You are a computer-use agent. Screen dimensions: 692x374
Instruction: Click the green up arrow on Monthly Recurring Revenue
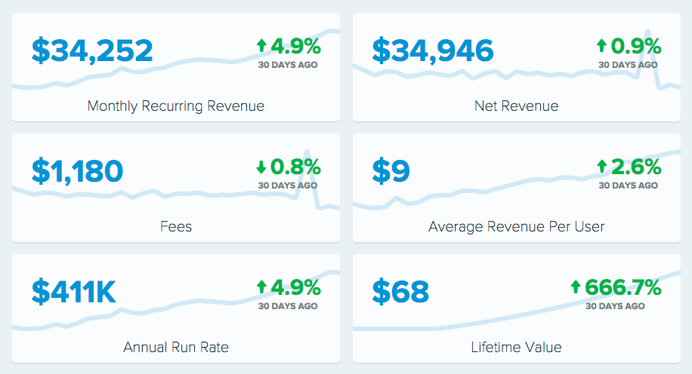262,47
